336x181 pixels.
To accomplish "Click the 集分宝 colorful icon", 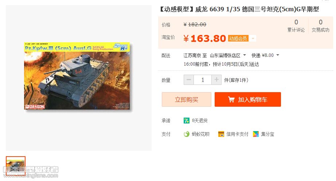I will (x=255, y=134).
